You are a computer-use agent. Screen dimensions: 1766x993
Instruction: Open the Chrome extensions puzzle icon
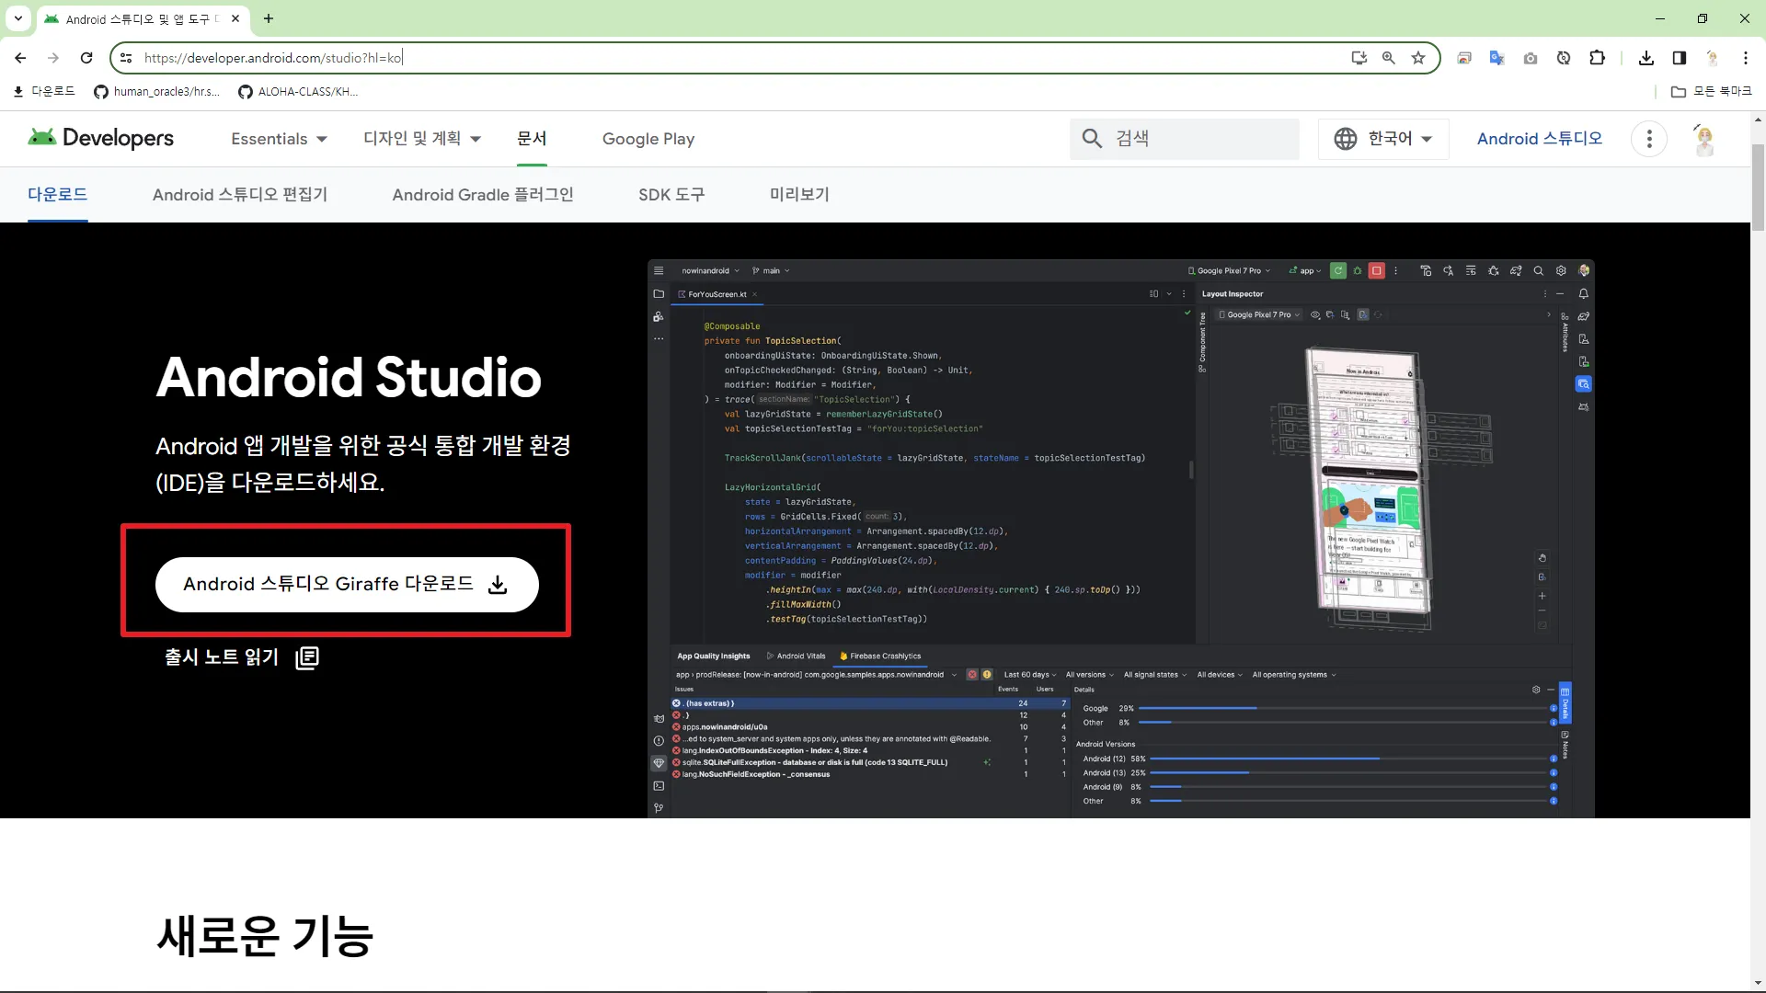[1598, 58]
